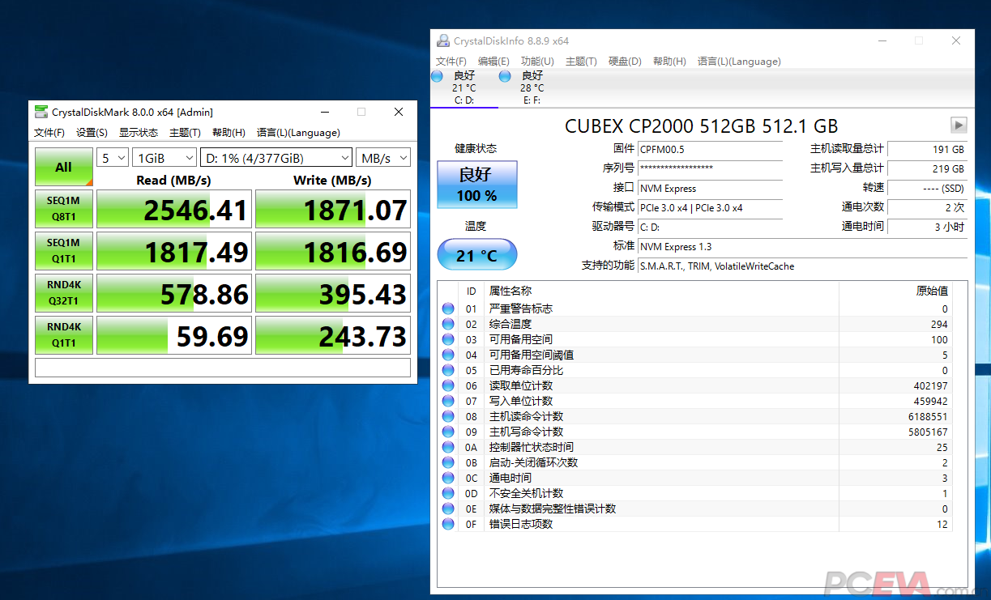Click status orb of attribute 07
Screen dimensions: 991x600
point(448,401)
